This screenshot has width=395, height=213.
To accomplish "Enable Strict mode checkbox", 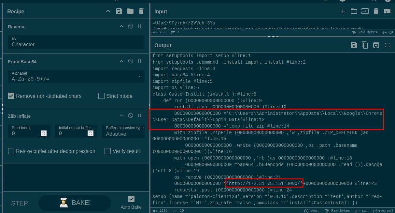I will click(101, 96).
